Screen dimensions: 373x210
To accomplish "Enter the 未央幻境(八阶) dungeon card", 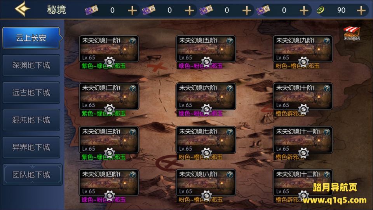I will [206, 182].
